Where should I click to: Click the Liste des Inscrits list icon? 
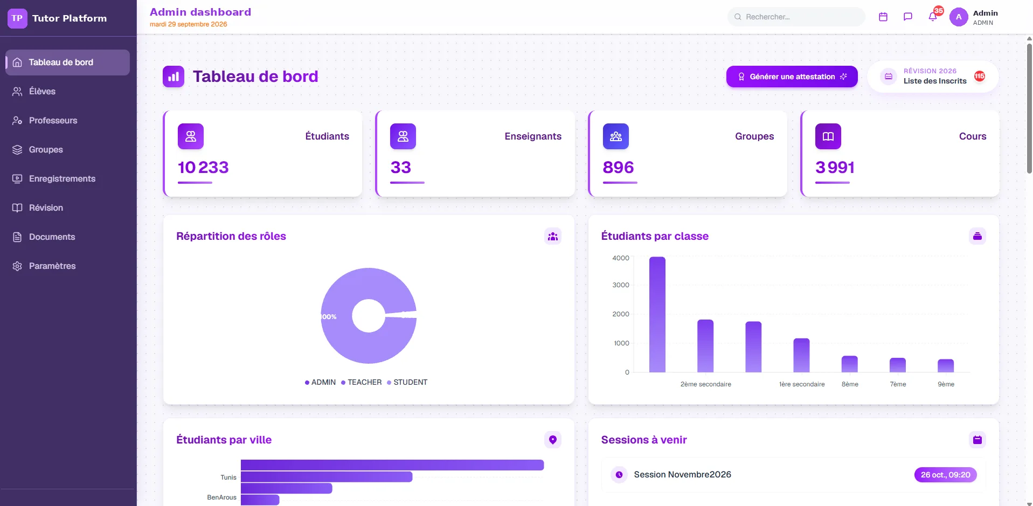point(888,77)
